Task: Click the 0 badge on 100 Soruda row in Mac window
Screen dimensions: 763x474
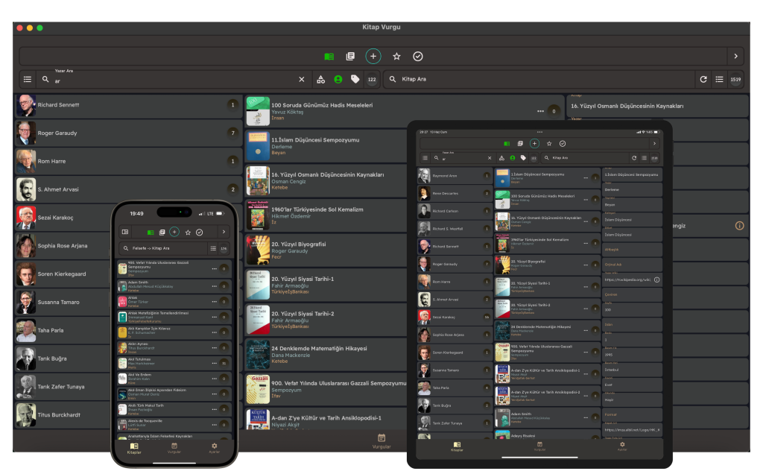Action: pyautogui.click(x=554, y=112)
